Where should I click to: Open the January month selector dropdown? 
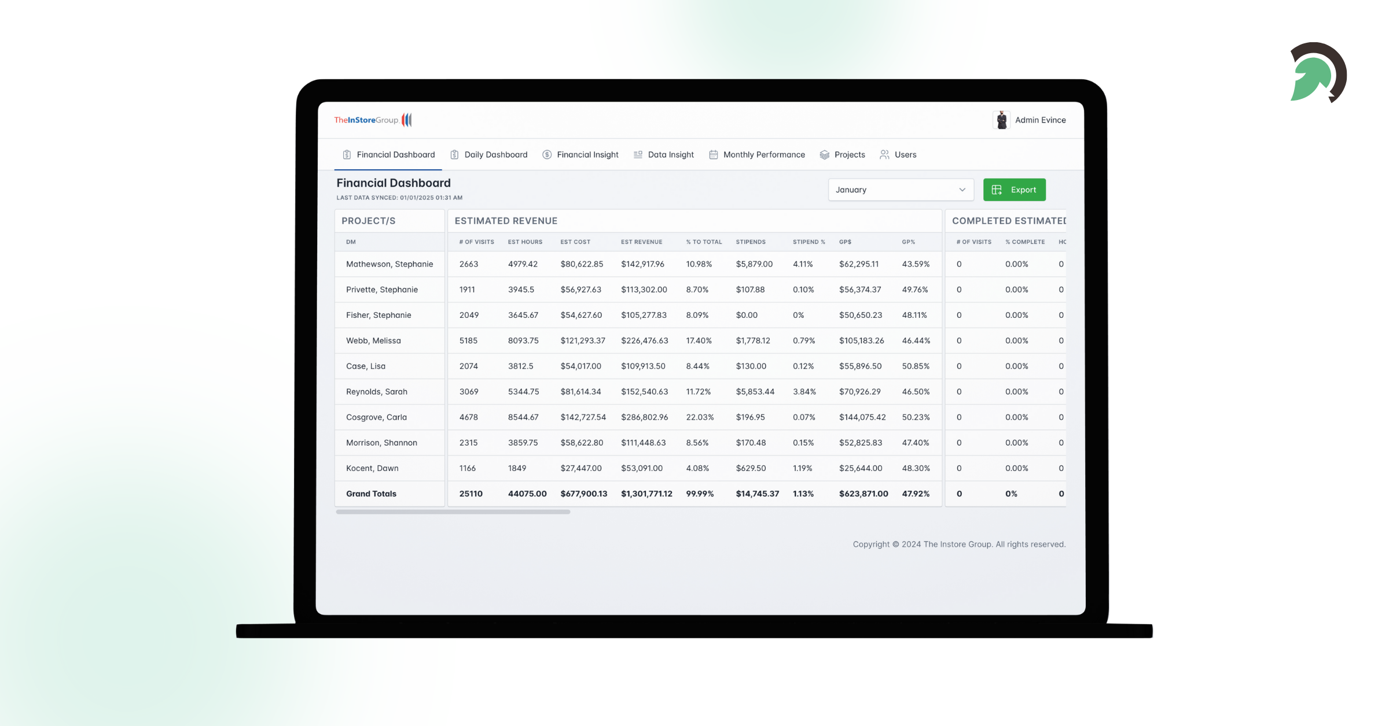[900, 189]
